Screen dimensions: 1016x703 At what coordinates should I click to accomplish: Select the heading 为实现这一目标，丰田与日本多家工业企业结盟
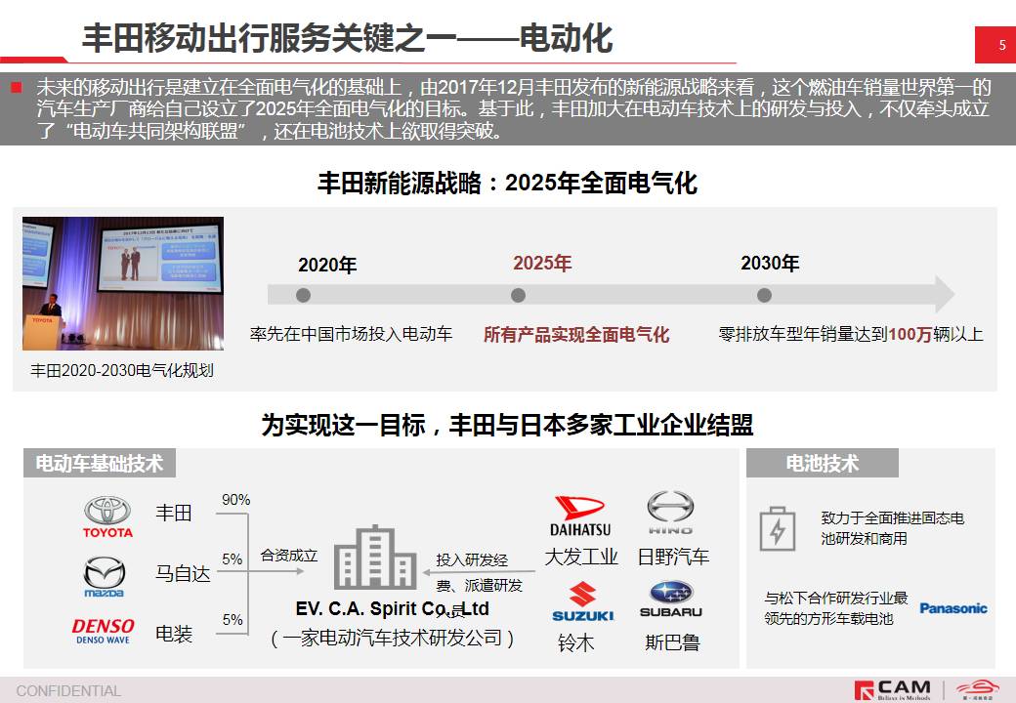coord(507,426)
